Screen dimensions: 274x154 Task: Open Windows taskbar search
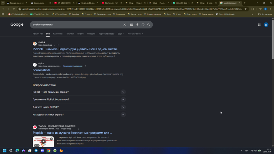click(x=11, y=150)
